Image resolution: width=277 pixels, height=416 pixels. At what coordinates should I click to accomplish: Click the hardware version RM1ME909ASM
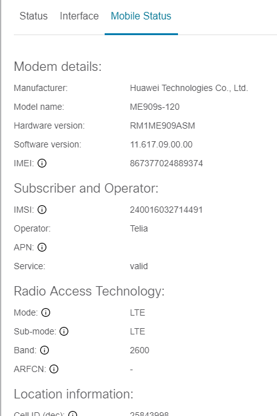tap(162, 125)
